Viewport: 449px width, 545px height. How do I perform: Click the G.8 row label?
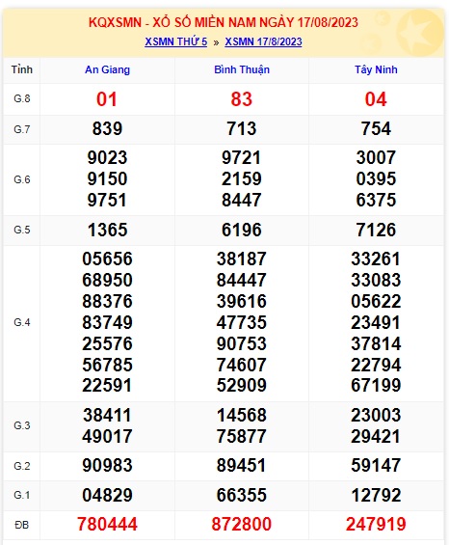(x=22, y=98)
